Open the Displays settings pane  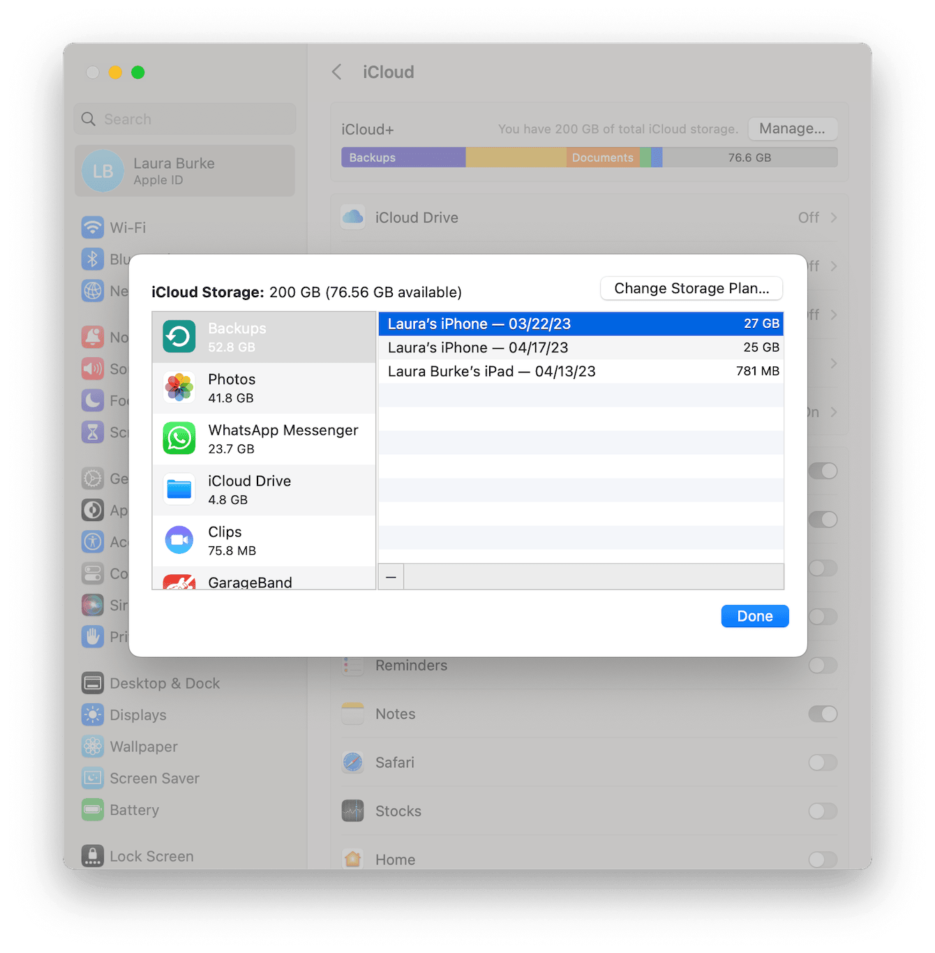(138, 715)
